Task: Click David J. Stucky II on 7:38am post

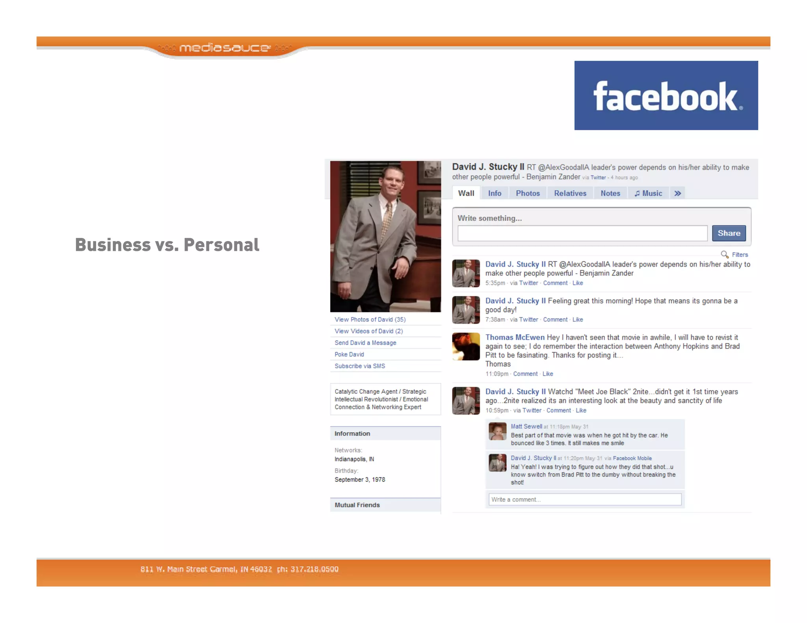Action: coord(515,301)
